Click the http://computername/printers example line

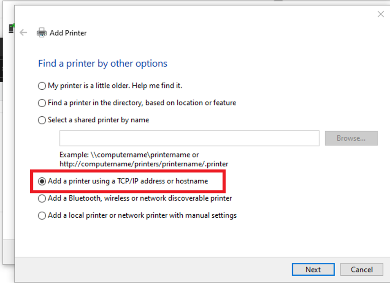(x=144, y=164)
